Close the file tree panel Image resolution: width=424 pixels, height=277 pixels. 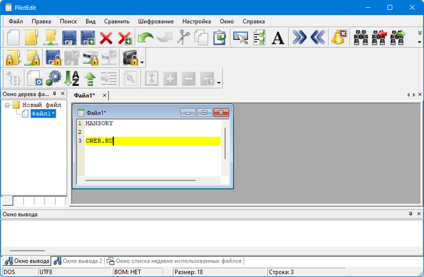click(63, 94)
